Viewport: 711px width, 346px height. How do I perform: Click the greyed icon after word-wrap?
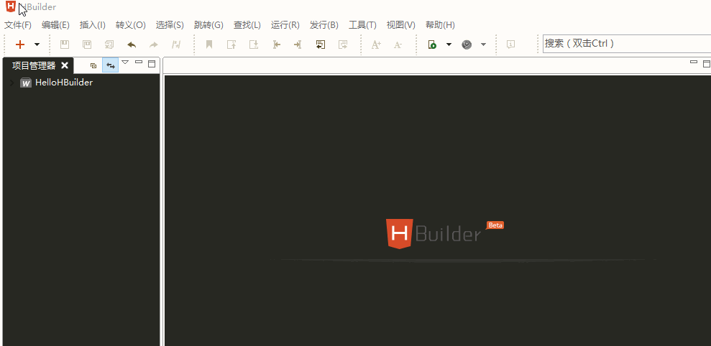[x=343, y=45]
